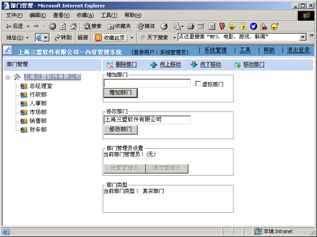Click the Mail toolbar icon
Viewport: 317px width, 237px height.
[x=177, y=26]
